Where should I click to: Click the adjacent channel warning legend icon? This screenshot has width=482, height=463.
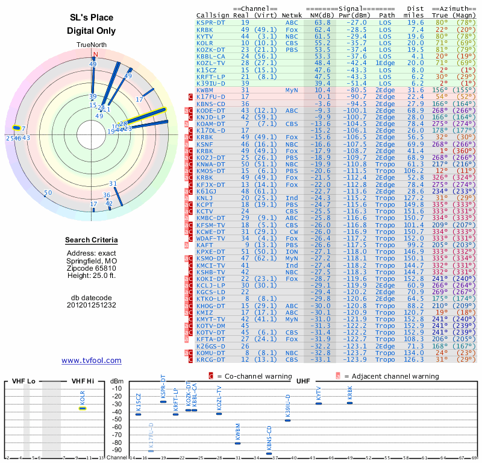pyautogui.click(x=338, y=376)
